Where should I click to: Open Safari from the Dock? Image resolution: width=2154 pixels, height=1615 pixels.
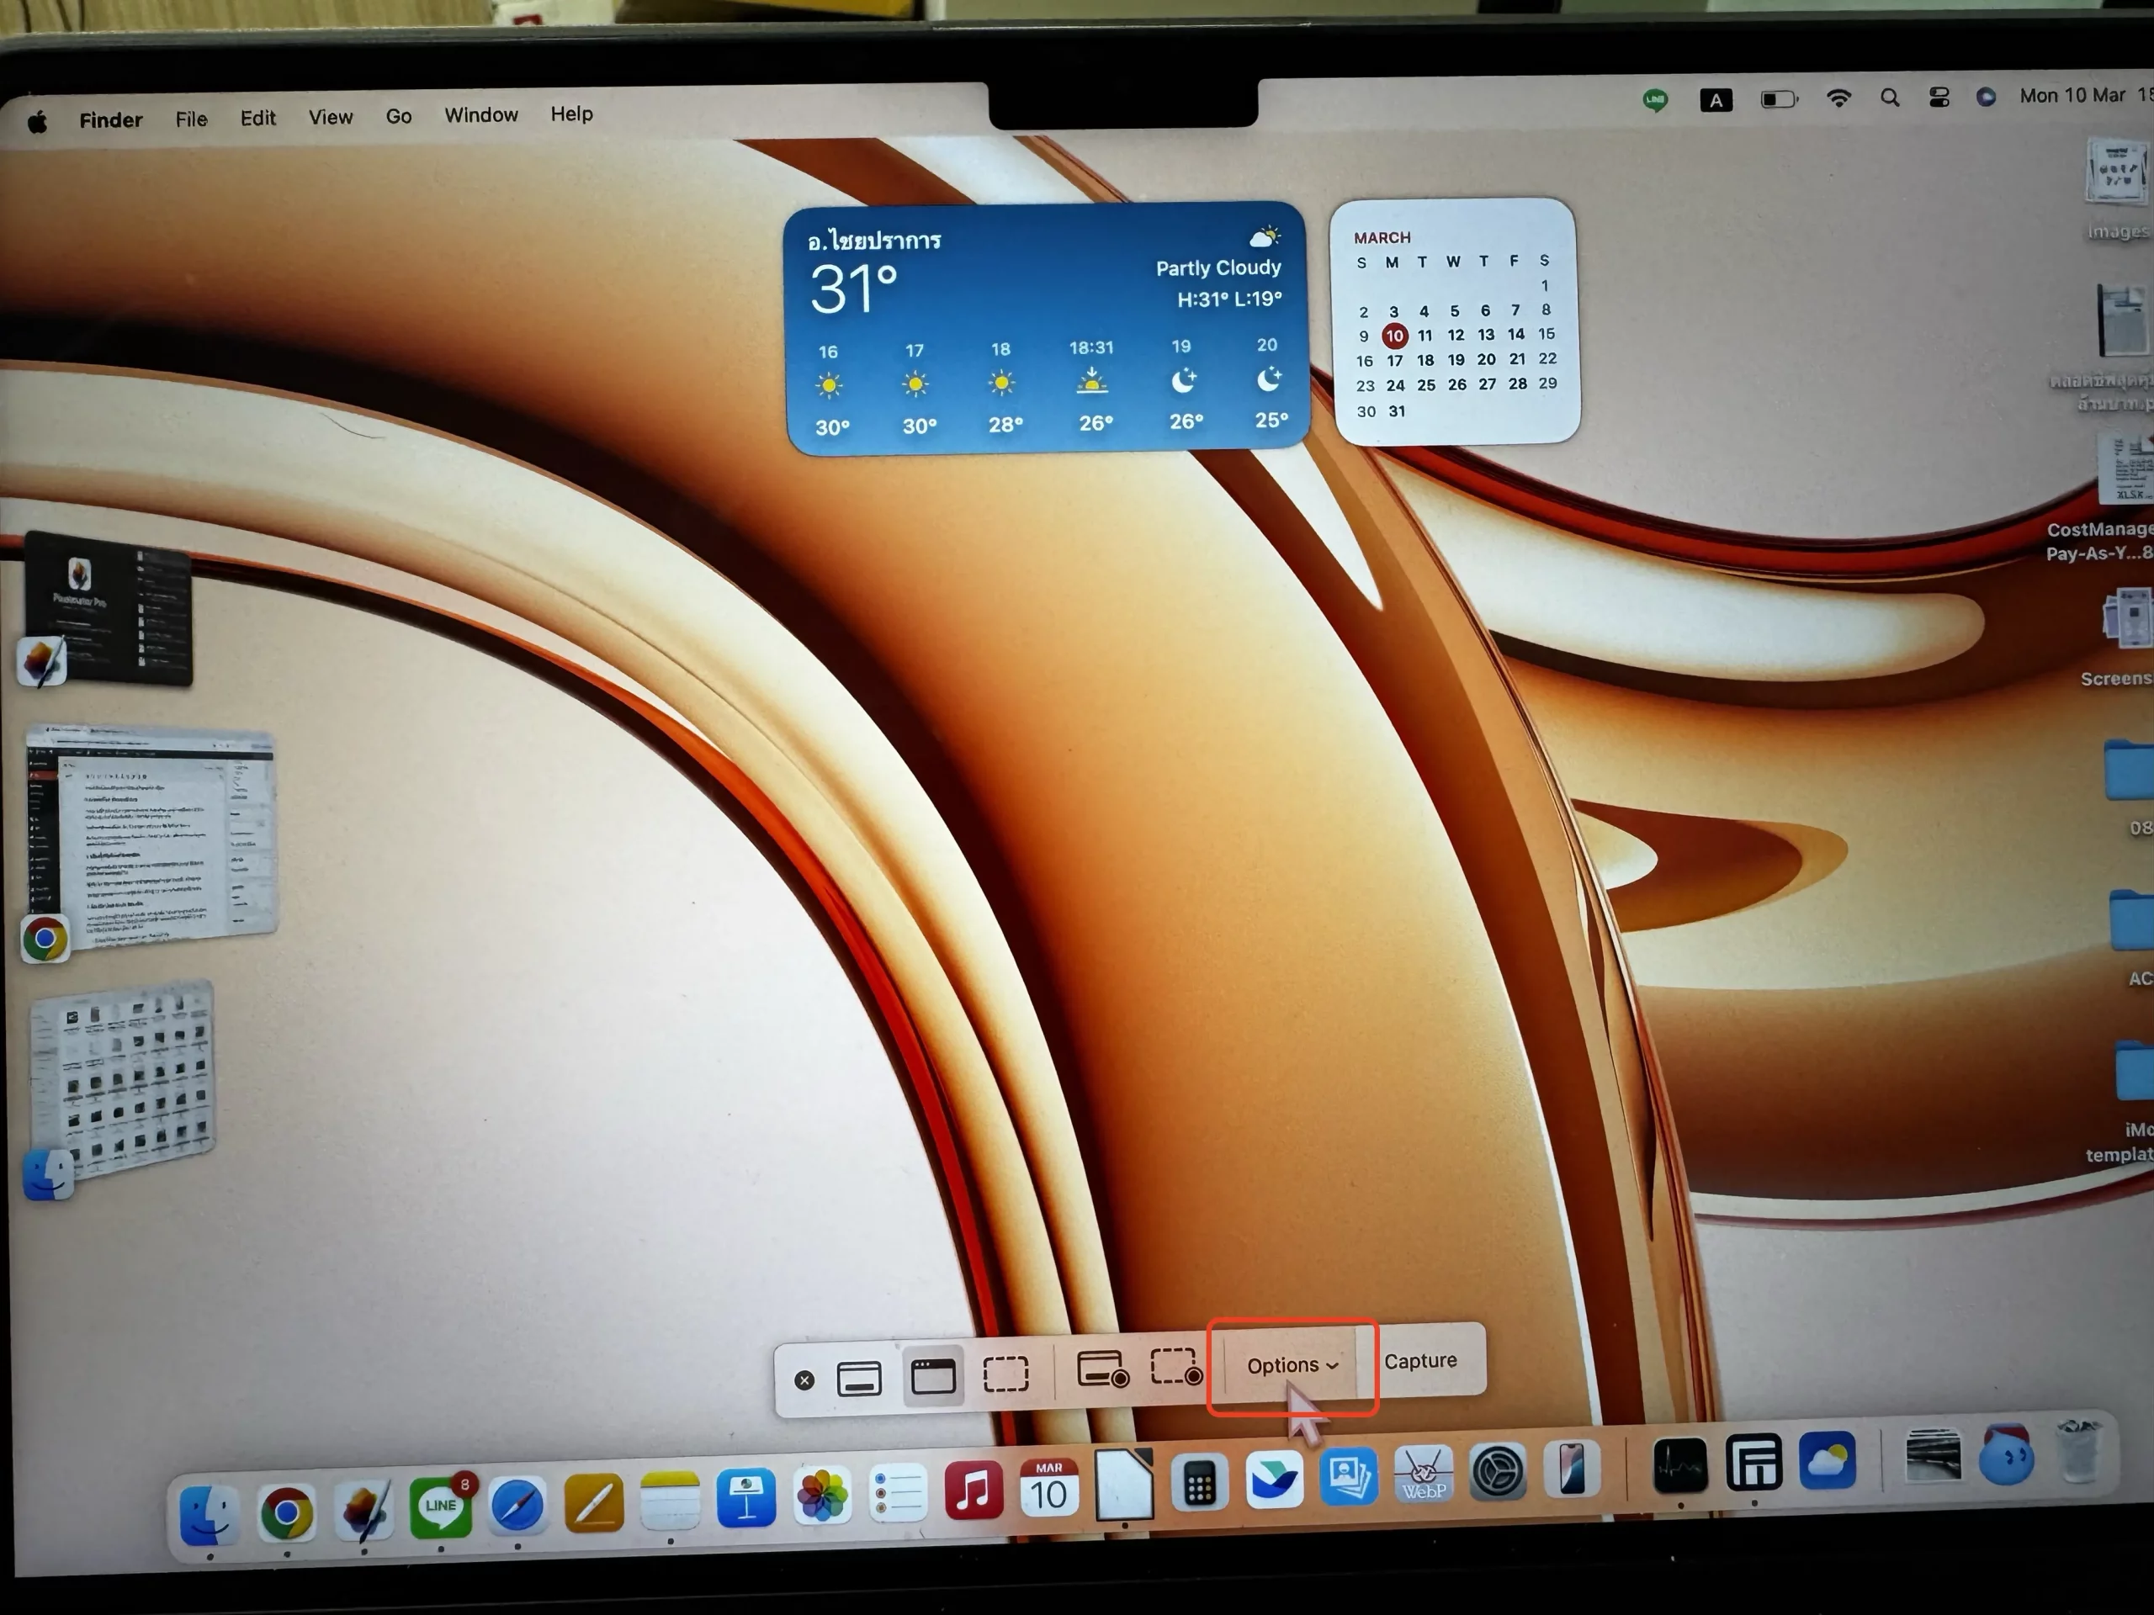517,1505
